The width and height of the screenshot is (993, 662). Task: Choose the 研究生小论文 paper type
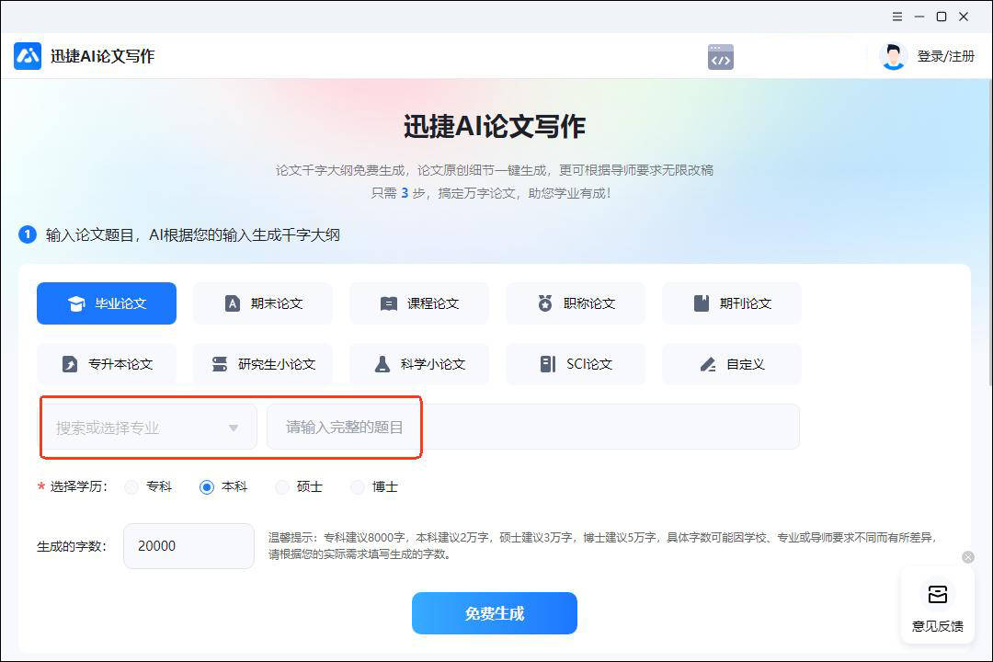pos(263,364)
